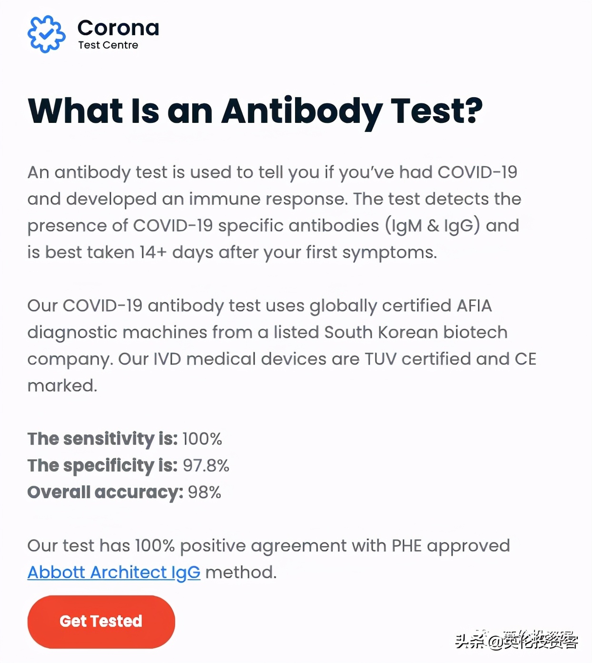Click the Test Centre subtitle text
The width and height of the screenshot is (592, 663).
pyautogui.click(x=108, y=45)
